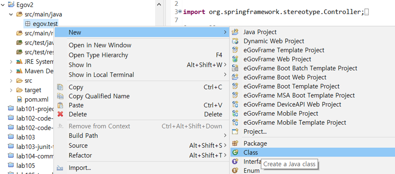Click the Project... wizard icon

235,131
